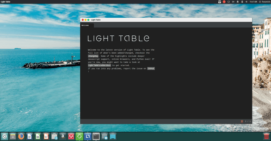
Task: Open the volume control in top panel
Action: tap(247, 2)
